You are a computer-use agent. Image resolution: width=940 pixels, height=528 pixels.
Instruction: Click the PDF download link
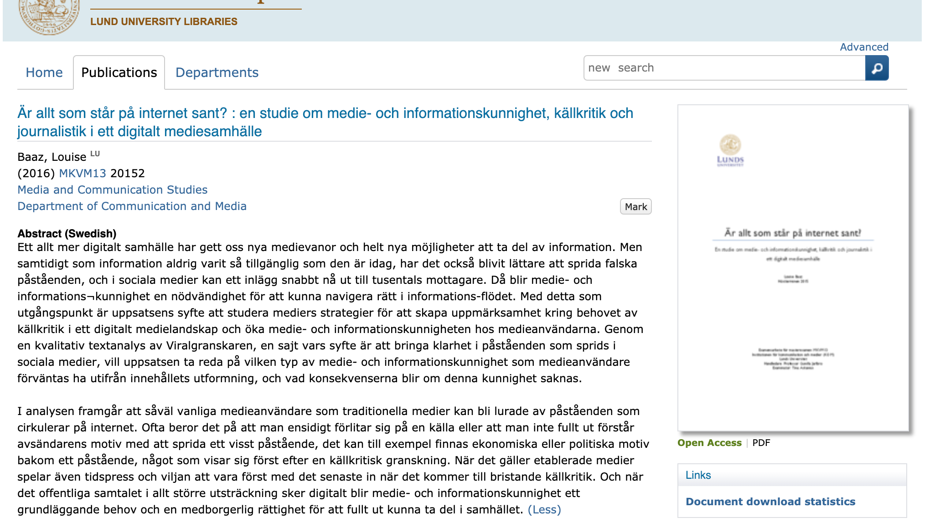click(761, 443)
